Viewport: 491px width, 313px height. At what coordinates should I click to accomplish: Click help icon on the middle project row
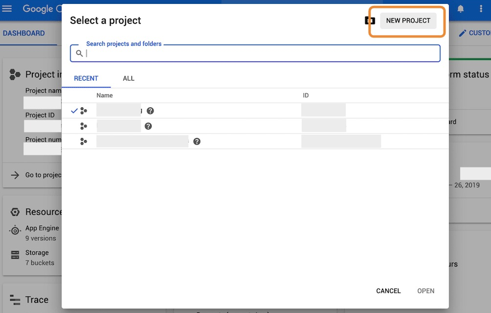148,126
